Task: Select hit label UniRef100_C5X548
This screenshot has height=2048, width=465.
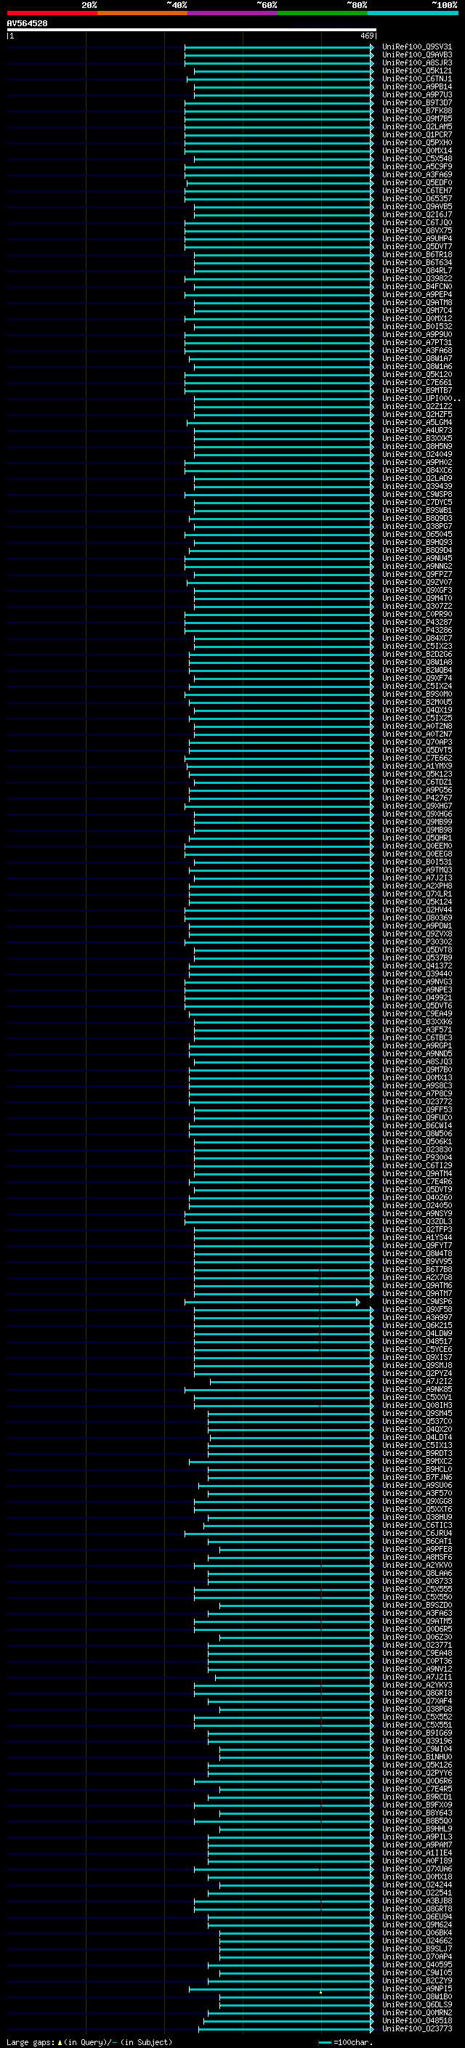Action: [x=417, y=159]
